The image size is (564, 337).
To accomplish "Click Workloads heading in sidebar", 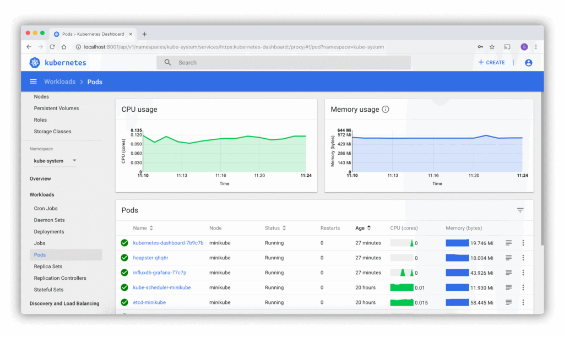I will [x=42, y=194].
